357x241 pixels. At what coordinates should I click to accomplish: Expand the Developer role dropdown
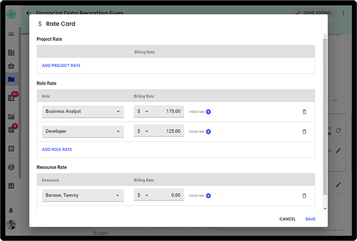pos(83,132)
